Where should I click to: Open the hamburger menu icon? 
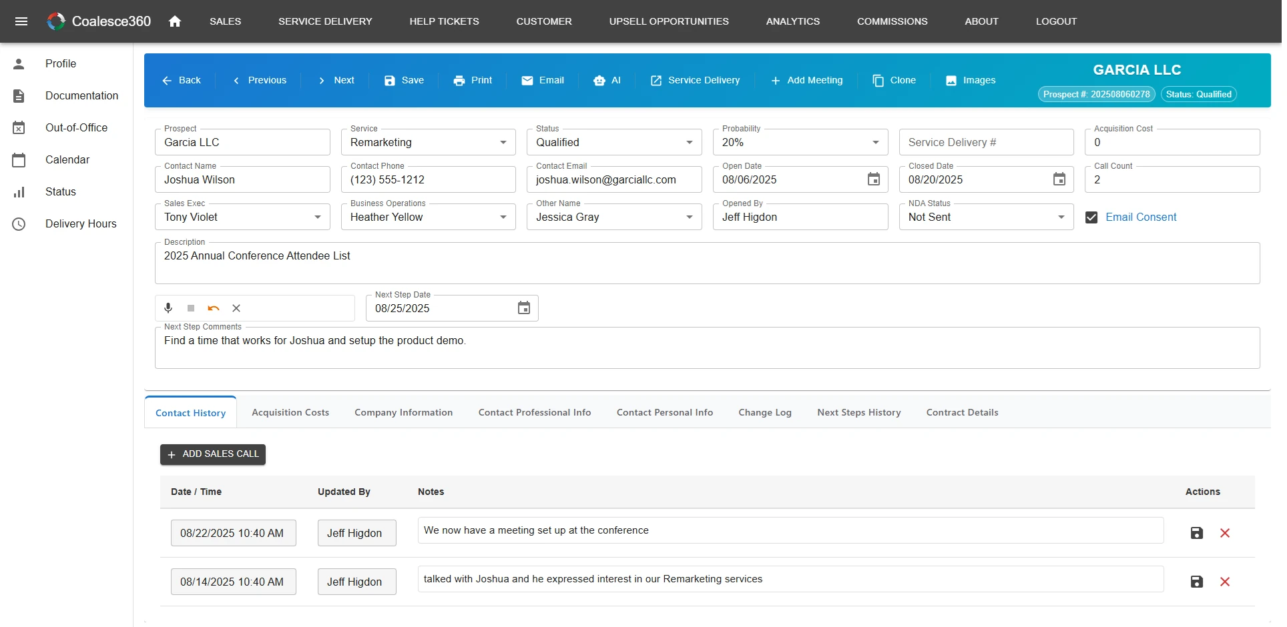click(22, 21)
